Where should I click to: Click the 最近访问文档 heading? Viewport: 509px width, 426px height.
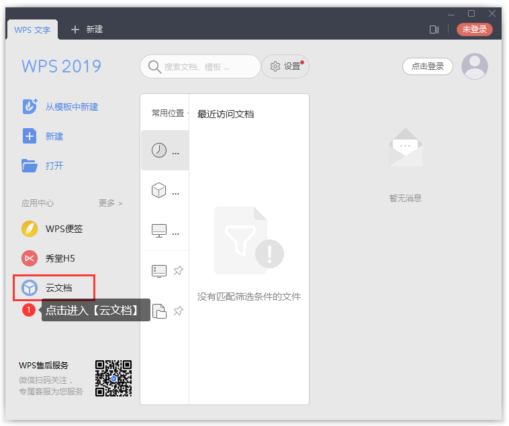tap(226, 114)
